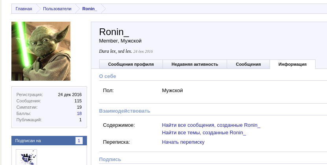Viewport: 327px width, 165px height.
Task: Click the Публикаций count 1
Action: (80, 120)
